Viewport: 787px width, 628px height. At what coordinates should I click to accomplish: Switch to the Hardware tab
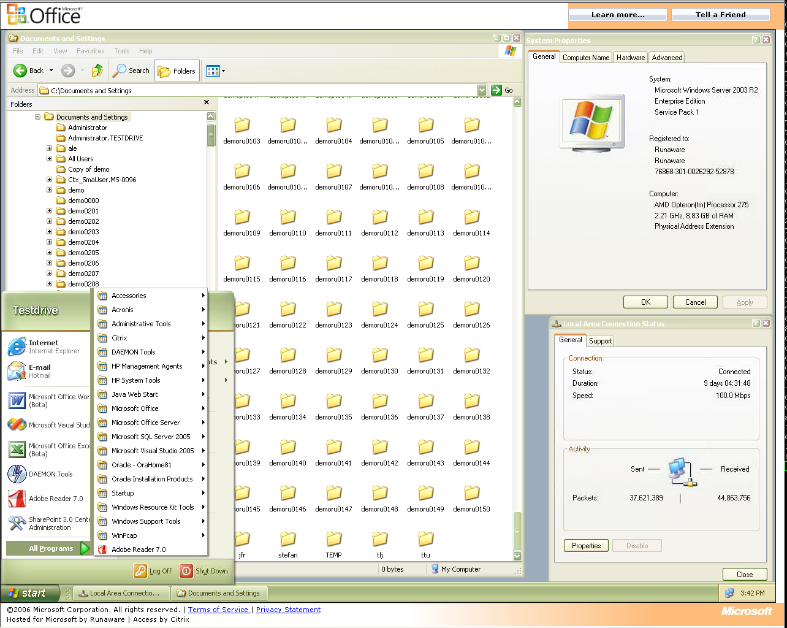point(631,58)
